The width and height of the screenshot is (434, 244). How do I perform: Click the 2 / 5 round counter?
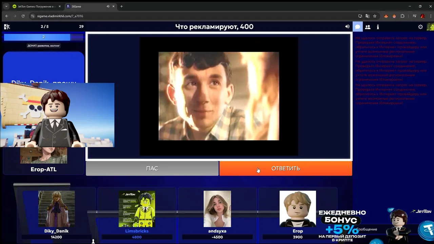[x=44, y=27]
